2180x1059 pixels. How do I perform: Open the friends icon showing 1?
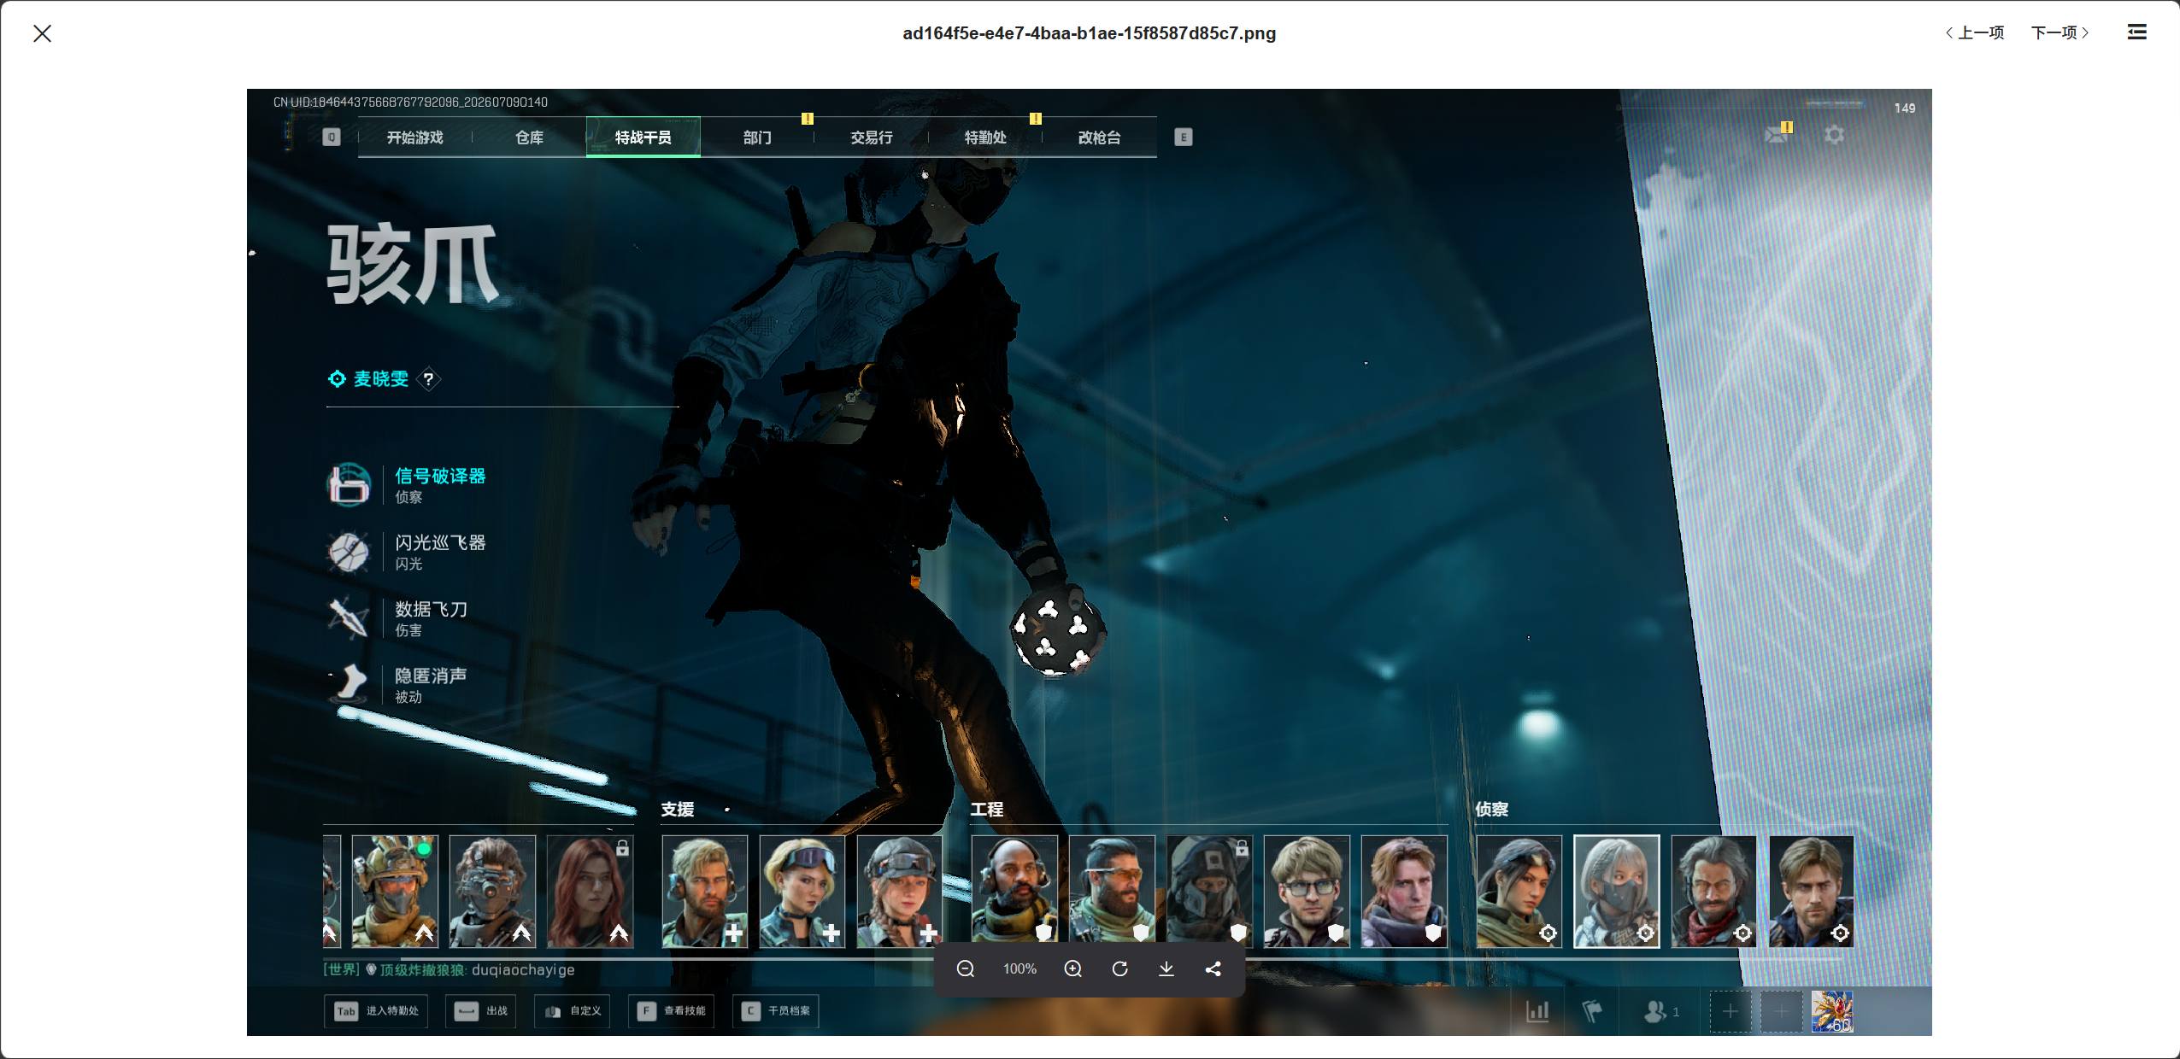pyautogui.click(x=1661, y=1012)
